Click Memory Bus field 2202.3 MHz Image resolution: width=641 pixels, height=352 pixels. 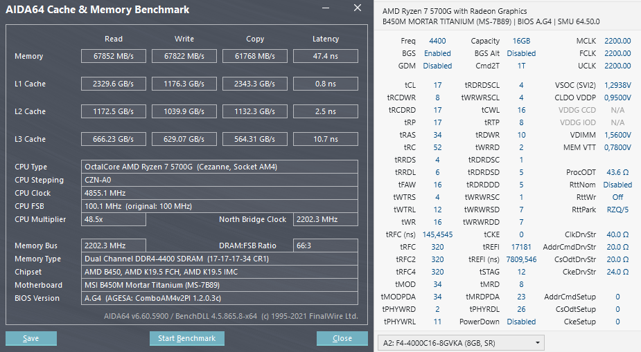tap(114, 246)
